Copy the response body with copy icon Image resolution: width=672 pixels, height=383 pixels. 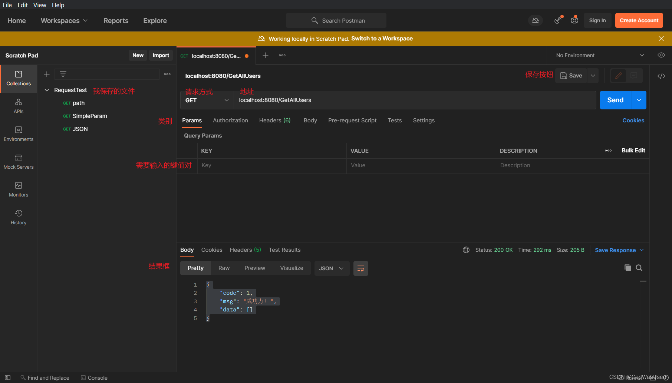click(628, 268)
